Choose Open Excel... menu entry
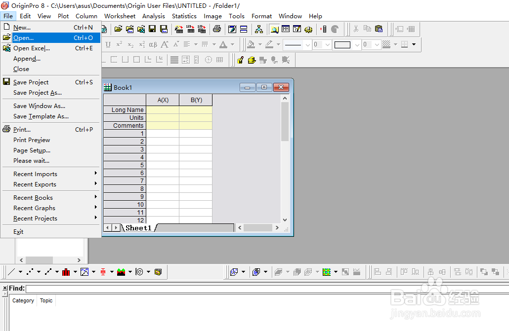This screenshot has width=509, height=331. (x=51, y=48)
